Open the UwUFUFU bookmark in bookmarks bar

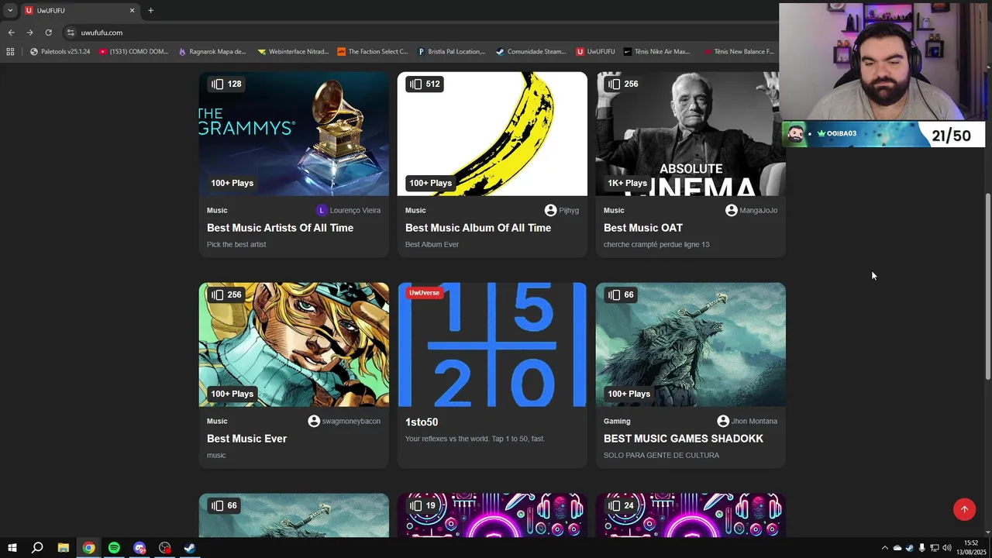[x=595, y=52]
